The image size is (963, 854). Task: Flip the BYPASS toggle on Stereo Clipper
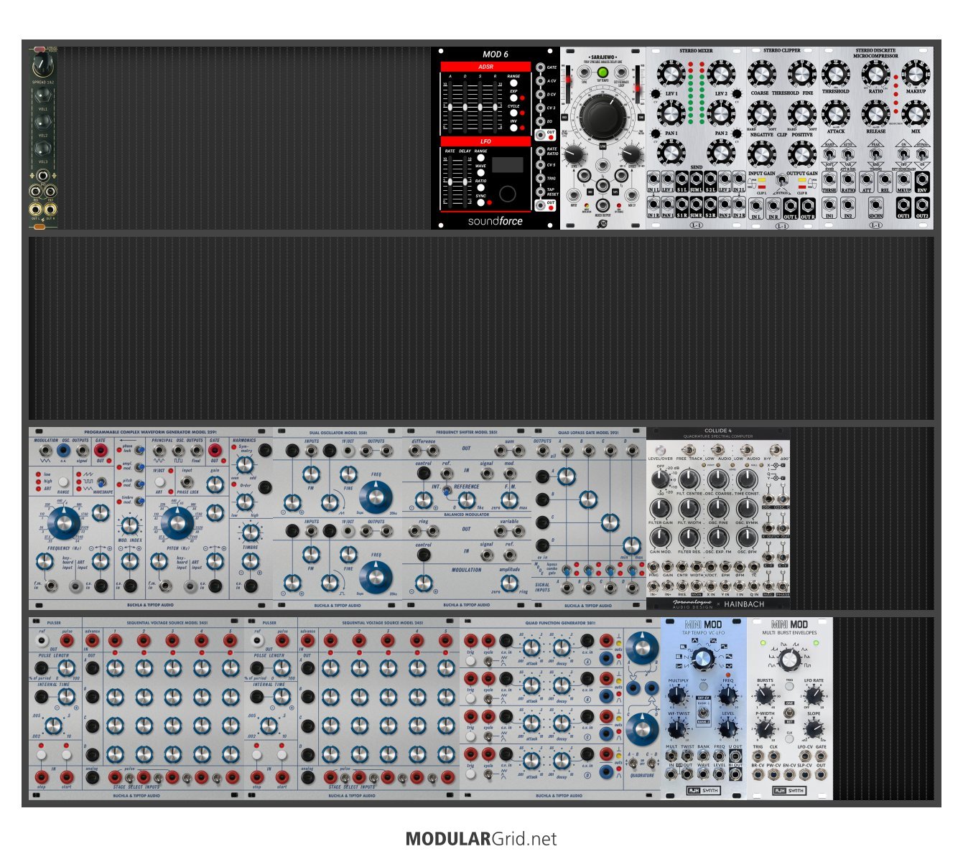coord(781,182)
